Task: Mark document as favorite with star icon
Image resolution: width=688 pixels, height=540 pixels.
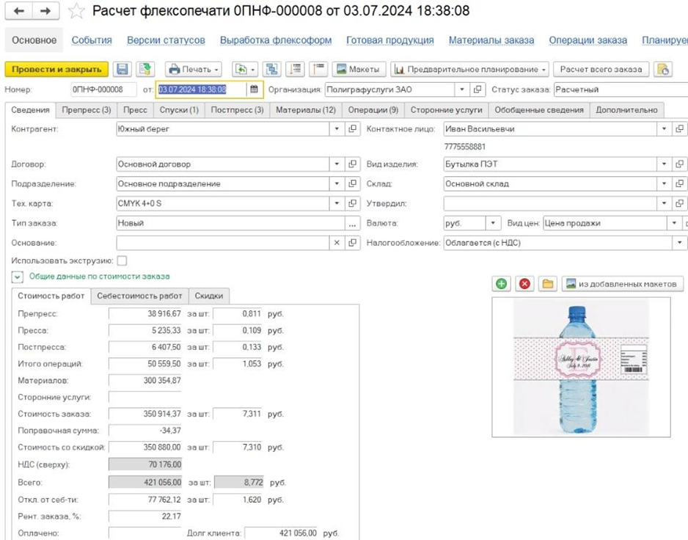Action: tap(76, 11)
